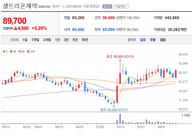Click the stock code 068760
192x133 pixels.
click(44, 7)
